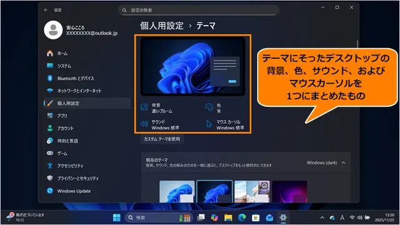Click the theme preview image

193,67
